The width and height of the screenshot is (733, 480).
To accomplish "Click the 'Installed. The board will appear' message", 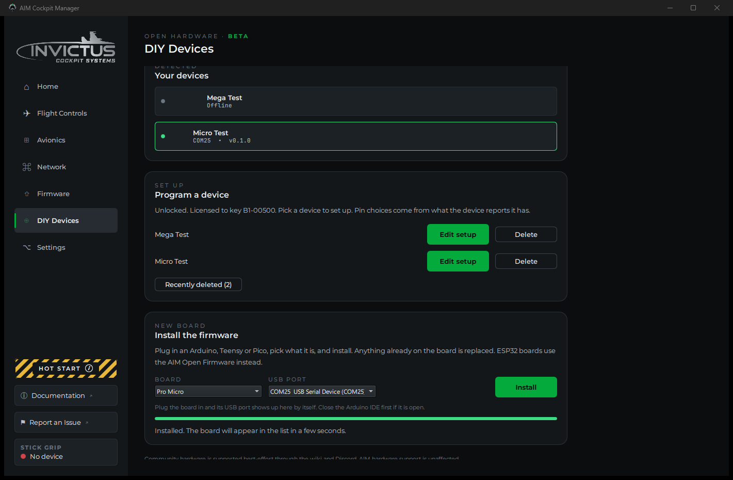I will coord(250,430).
